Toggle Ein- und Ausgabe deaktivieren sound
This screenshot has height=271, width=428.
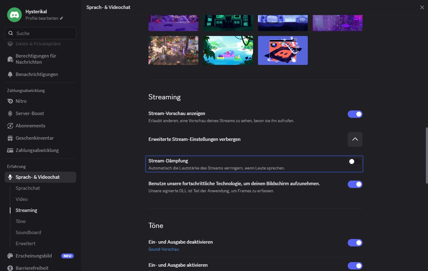point(355,243)
